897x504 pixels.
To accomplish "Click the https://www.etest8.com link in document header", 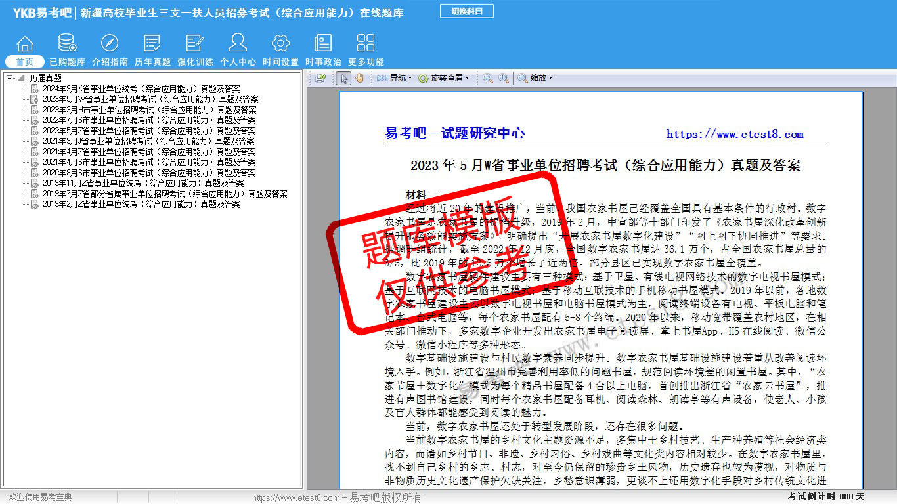I will point(735,134).
